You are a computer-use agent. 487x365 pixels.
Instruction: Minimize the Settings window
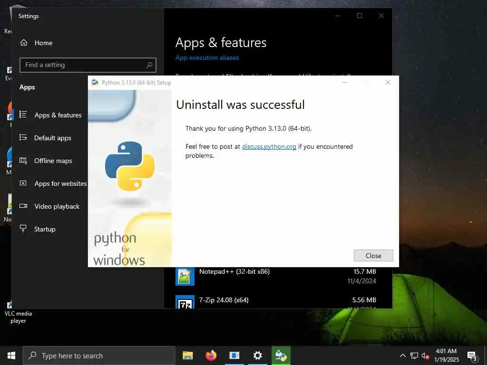(x=338, y=16)
